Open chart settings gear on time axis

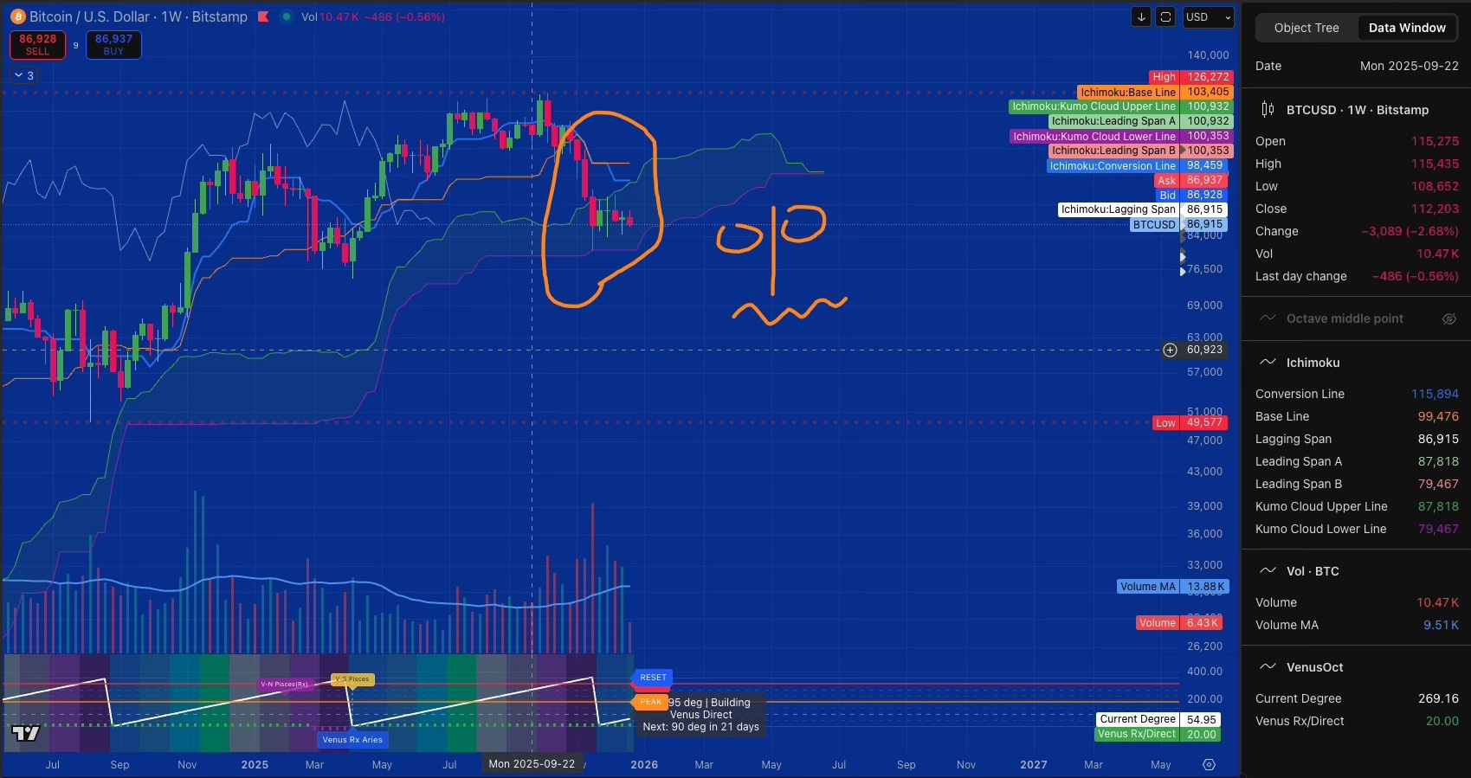(x=1210, y=765)
